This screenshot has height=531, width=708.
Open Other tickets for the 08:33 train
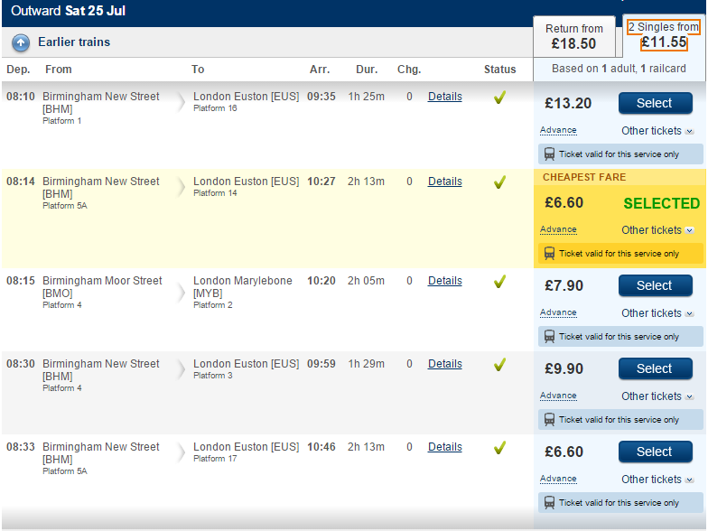(657, 480)
